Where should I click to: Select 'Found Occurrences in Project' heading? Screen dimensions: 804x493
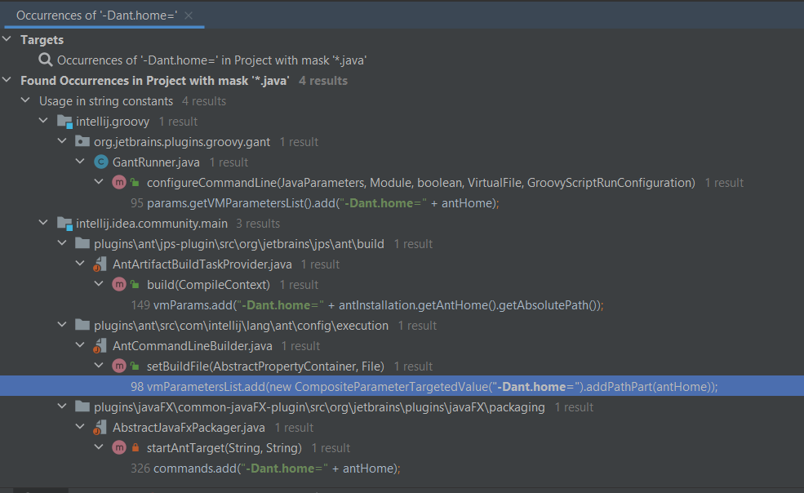point(155,81)
